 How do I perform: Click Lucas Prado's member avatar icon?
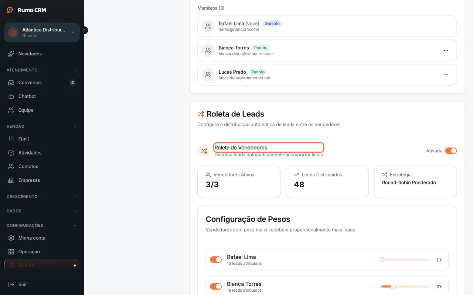click(x=208, y=75)
